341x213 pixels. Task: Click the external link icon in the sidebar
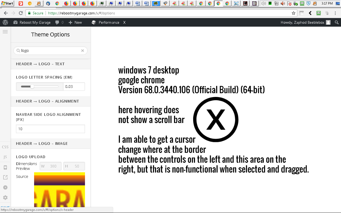(x=5, y=177)
